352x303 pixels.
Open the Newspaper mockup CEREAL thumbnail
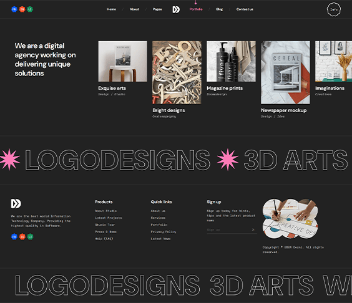pyautogui.click(x=285, y=72)
